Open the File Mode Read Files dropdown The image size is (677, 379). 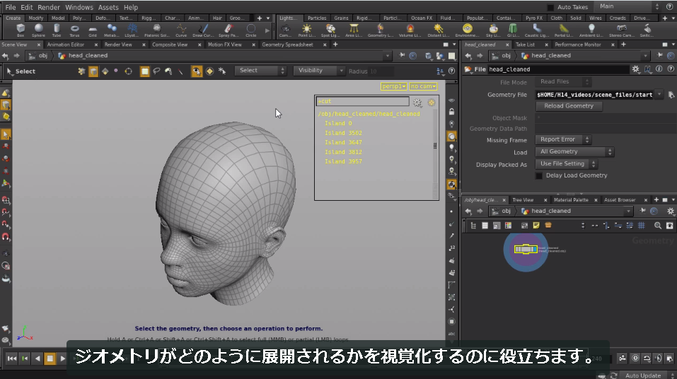(x=562, y=81)
